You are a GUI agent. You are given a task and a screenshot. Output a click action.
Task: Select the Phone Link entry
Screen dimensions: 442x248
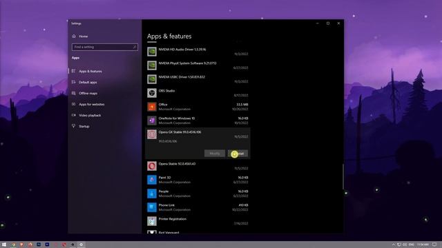tap(198, 207)
